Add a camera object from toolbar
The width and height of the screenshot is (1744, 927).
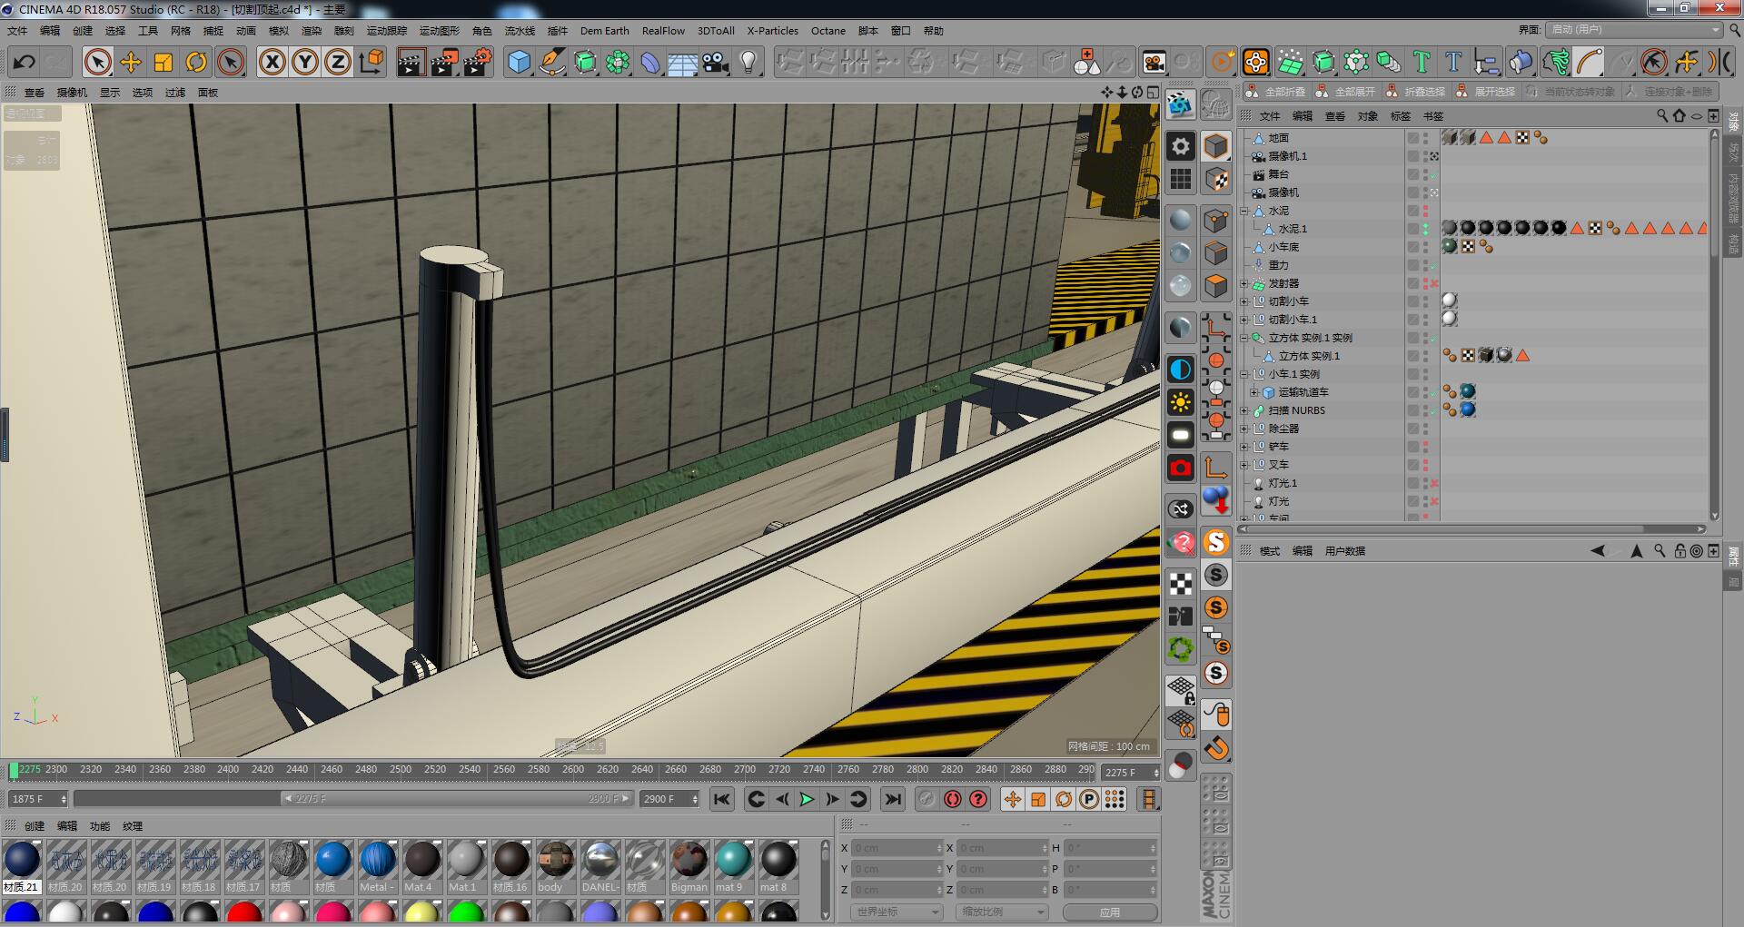click(x=716, y=62)
